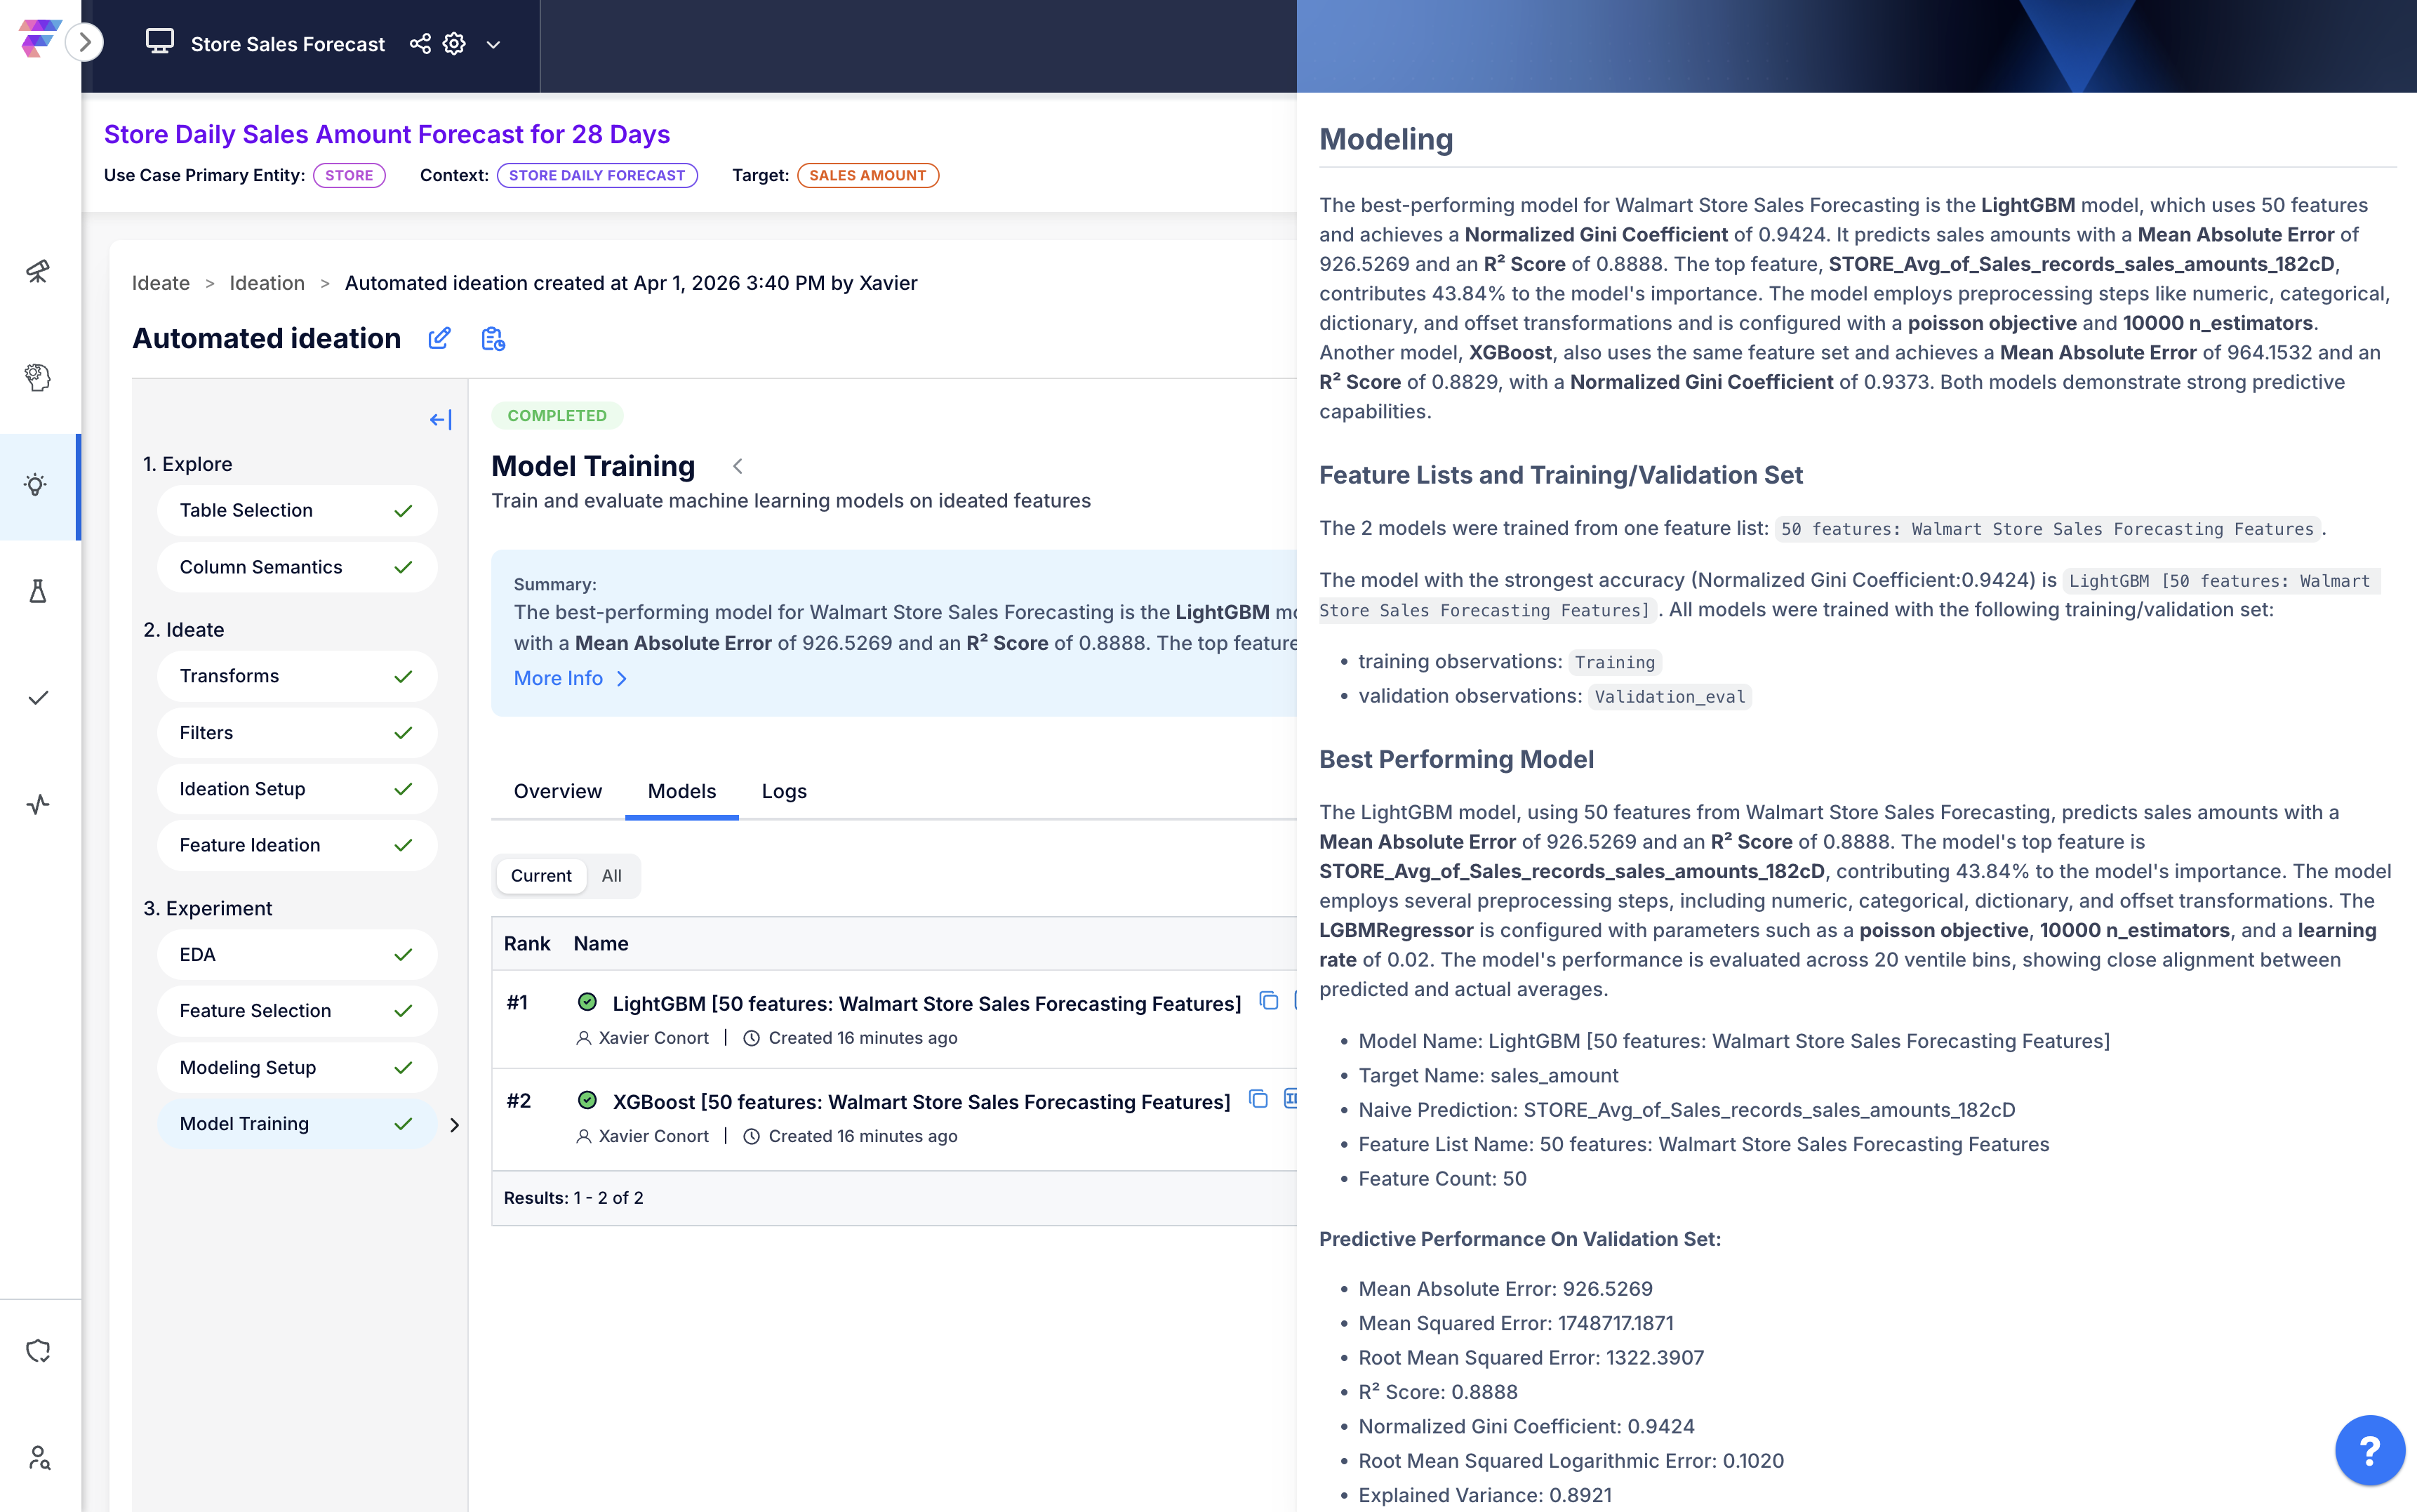Select the Current filter toggle
The height and width of the screenshot is (1512, 2417).
coord(541,875)
